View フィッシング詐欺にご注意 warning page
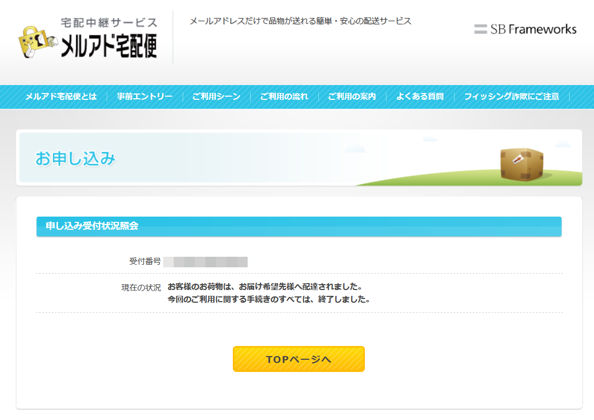 (511, 97)
